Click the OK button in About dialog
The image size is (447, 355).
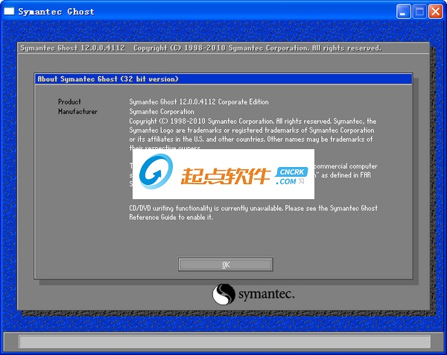pyautogui.click(x=225, y=265)
